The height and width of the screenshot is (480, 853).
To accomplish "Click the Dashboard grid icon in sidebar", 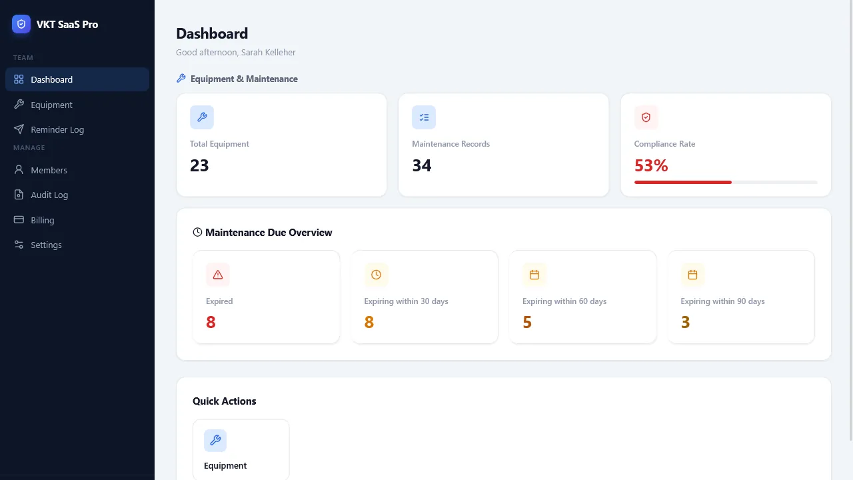I will tap(19, 79).
